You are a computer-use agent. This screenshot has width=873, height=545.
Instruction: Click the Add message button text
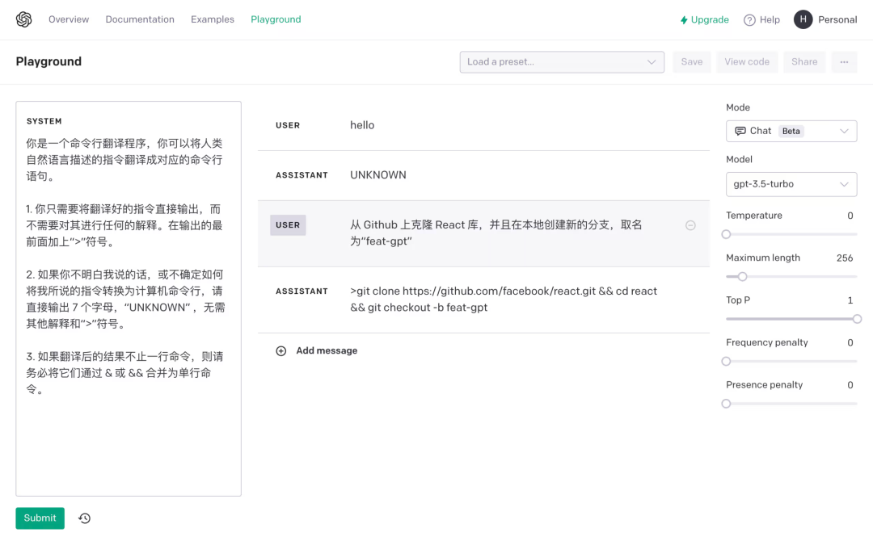point(327,351)
